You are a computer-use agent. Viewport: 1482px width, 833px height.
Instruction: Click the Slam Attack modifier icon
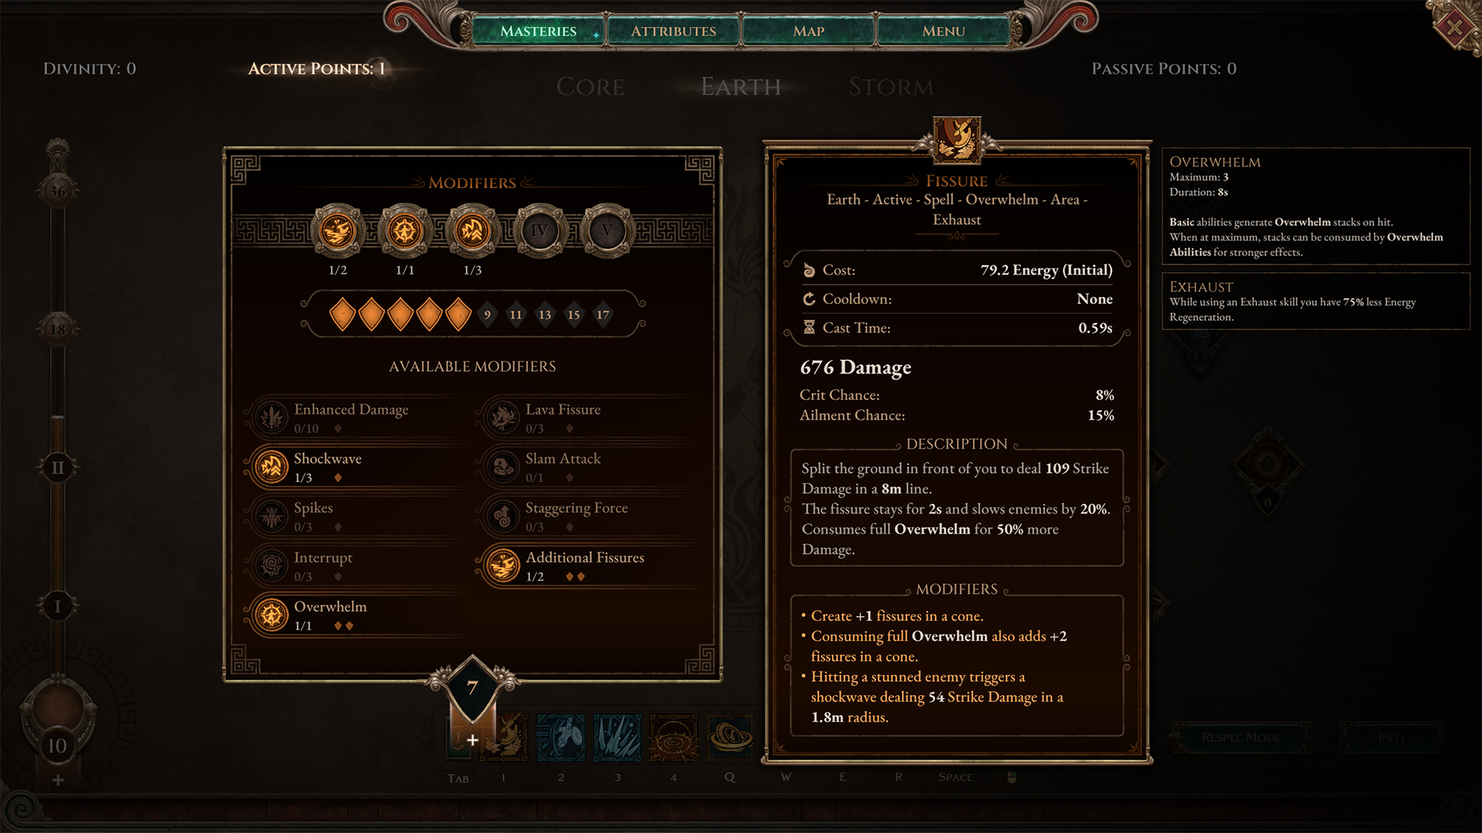tap(503, 467)
